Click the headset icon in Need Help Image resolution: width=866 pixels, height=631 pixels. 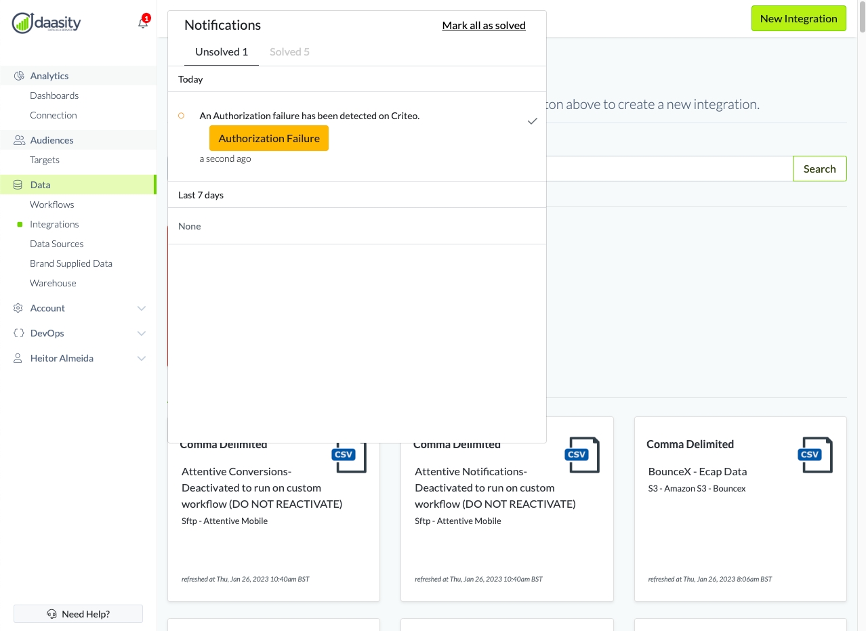point(51,614)
